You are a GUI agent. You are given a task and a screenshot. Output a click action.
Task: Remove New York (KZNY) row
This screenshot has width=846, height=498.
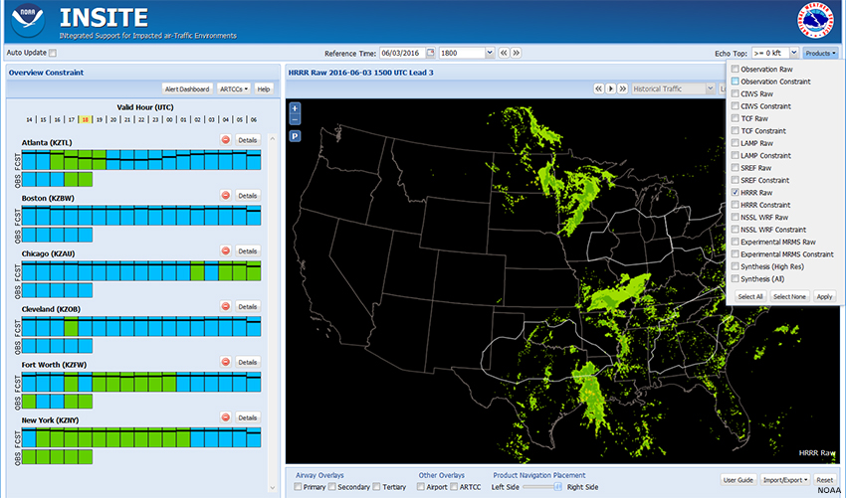pyautogui.click(x=226, y=417)
